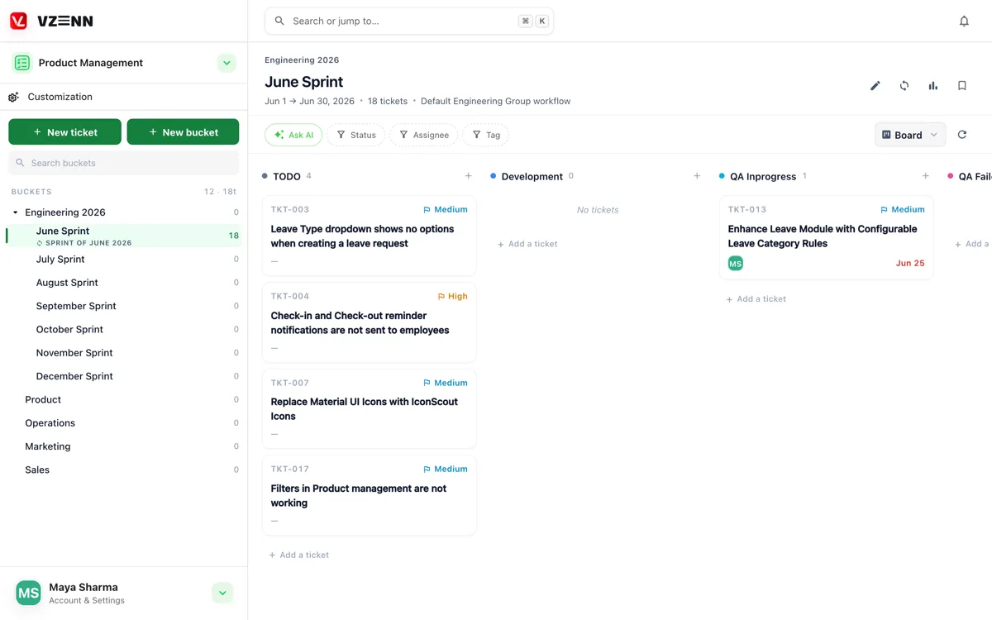Click the 18 tickets count text
The width and height of the screenshot is (992, 620).
click(388, 102)
